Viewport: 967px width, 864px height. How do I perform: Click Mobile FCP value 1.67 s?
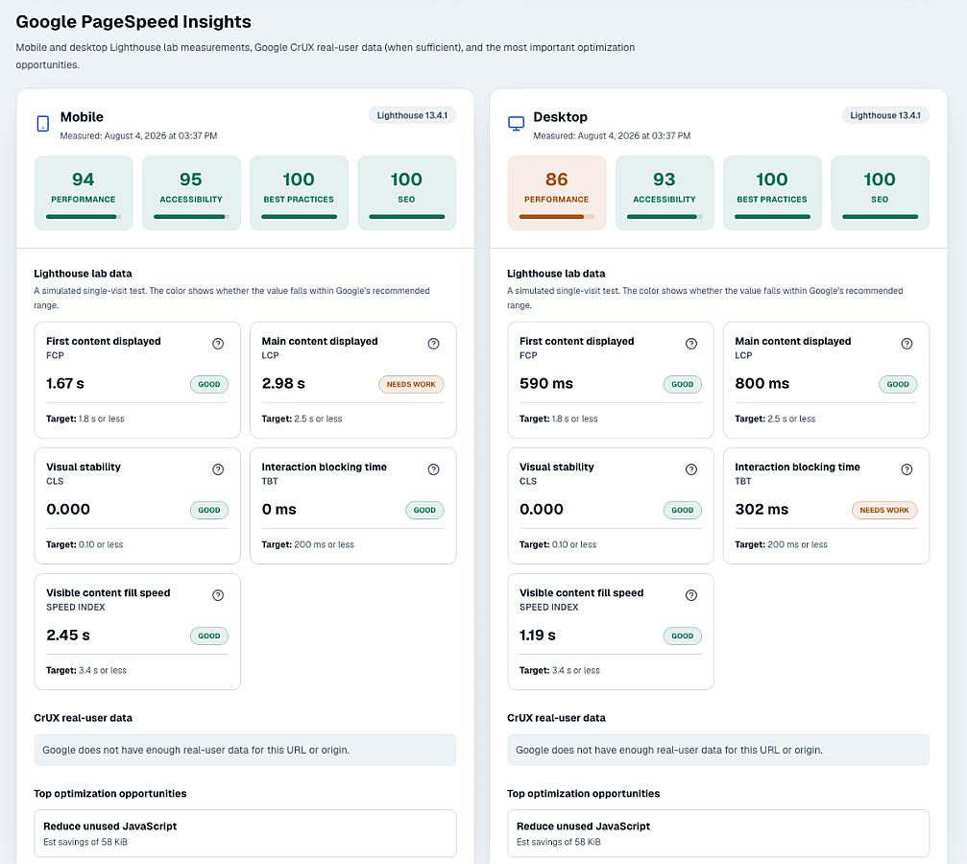[x=64, y=384]
